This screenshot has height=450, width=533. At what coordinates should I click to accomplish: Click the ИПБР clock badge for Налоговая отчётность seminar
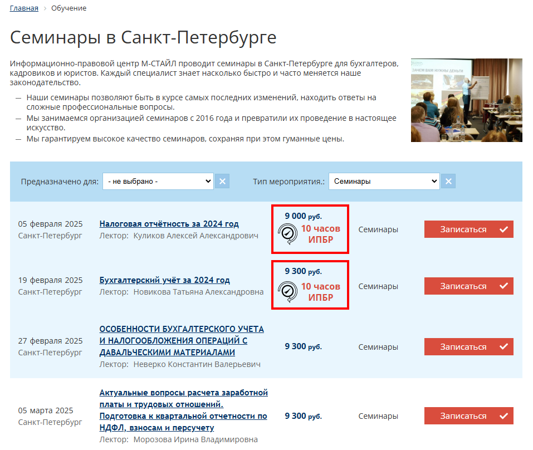(288, 234)
